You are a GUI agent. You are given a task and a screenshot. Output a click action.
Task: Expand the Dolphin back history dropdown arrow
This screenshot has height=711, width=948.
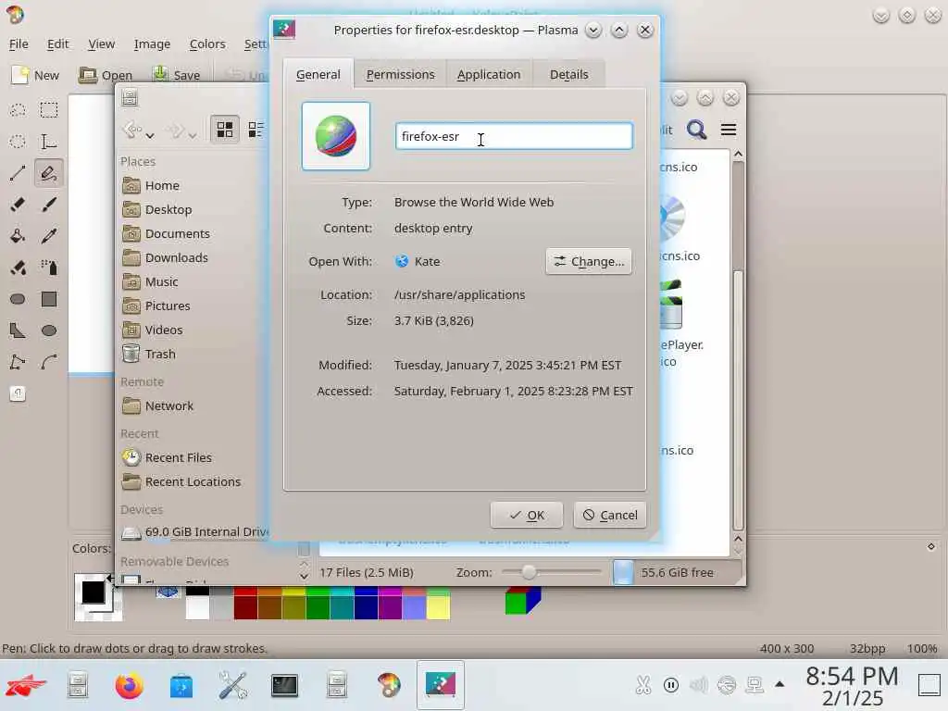tap(150, 135)
